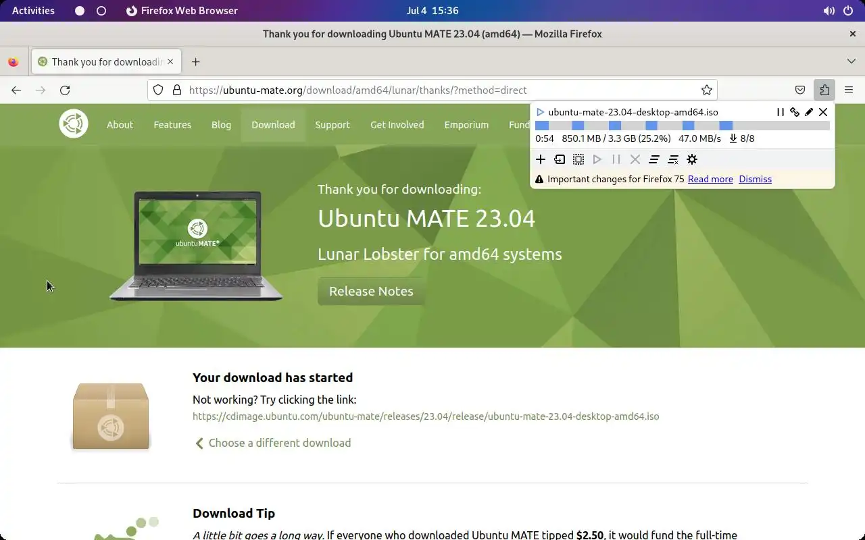This screenshot has height=540, width=865.
Task: Click Firefox Web Browser app menu
Action: (182, 11)
